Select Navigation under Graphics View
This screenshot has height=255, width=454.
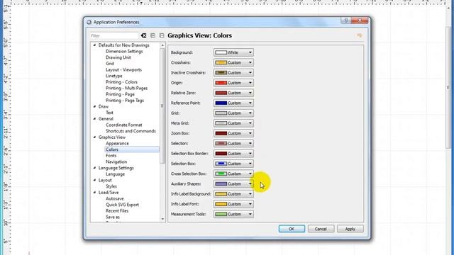coord(116,161)
